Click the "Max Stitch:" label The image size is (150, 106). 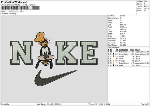click(x=112, y=38)
